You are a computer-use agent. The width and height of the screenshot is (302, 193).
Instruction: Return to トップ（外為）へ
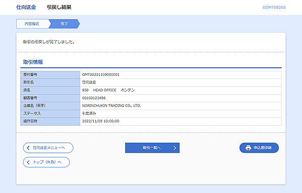[46, 162]
